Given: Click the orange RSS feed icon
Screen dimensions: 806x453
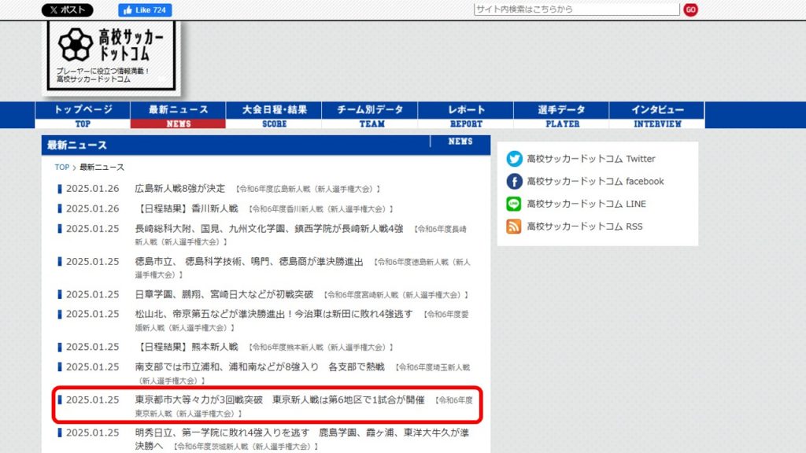Looking at the screenshot, I should (514, 226).
